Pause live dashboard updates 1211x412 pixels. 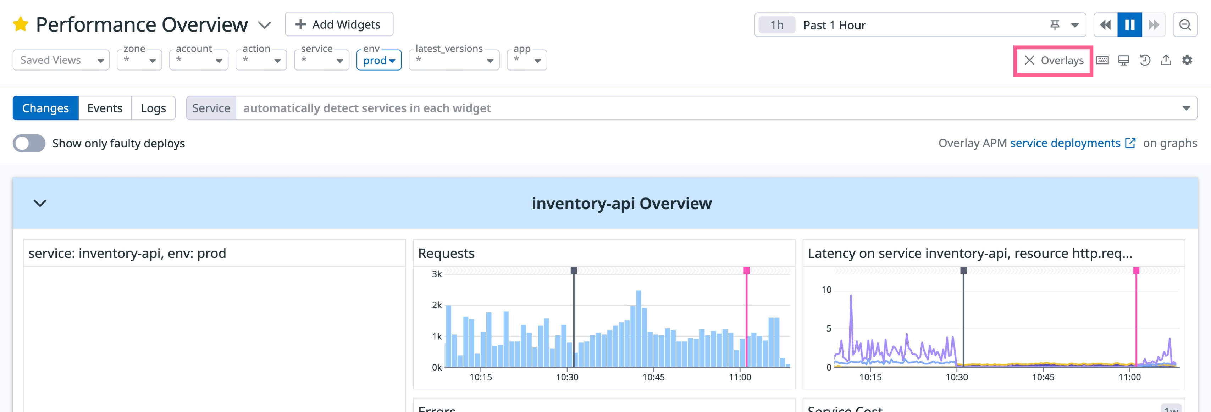point(1130,25)
